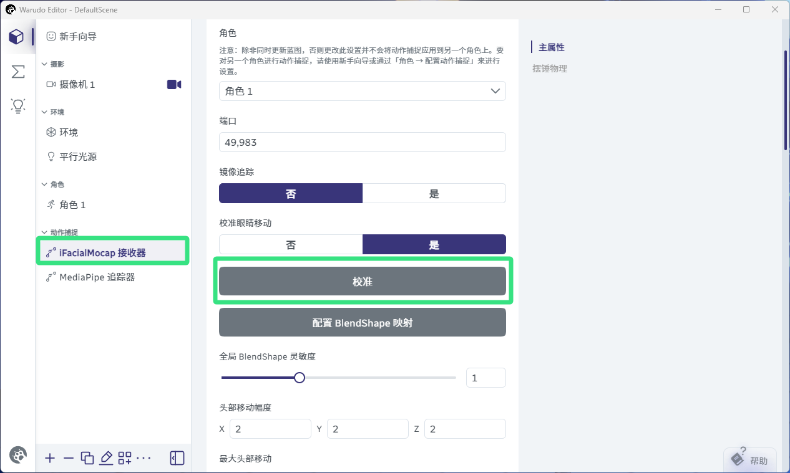Collapse the 摄影 category
The width and height of the screenshot is (790, 473).
pyautogui.click(x=52, y=64)
